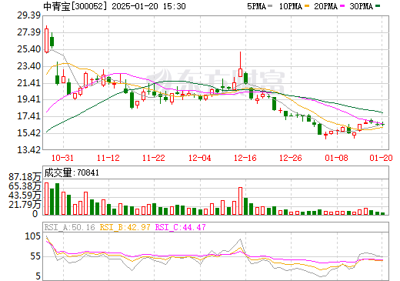Select the 11-12 date axis label

point(108,158)
